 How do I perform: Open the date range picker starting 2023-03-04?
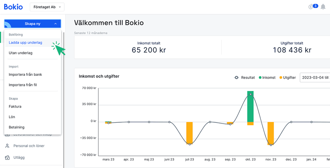point(315,77)
